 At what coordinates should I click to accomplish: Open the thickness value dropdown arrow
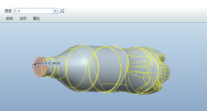coord(56,11)
